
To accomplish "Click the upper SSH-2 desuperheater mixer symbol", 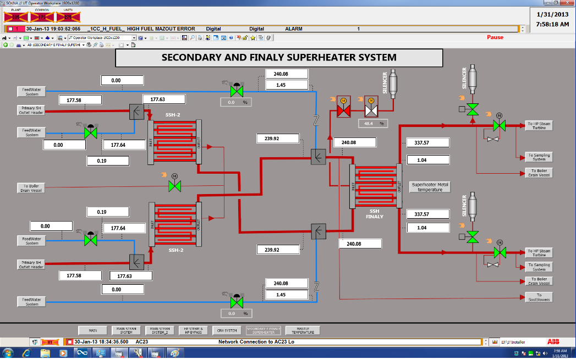I will coord(136,112).
